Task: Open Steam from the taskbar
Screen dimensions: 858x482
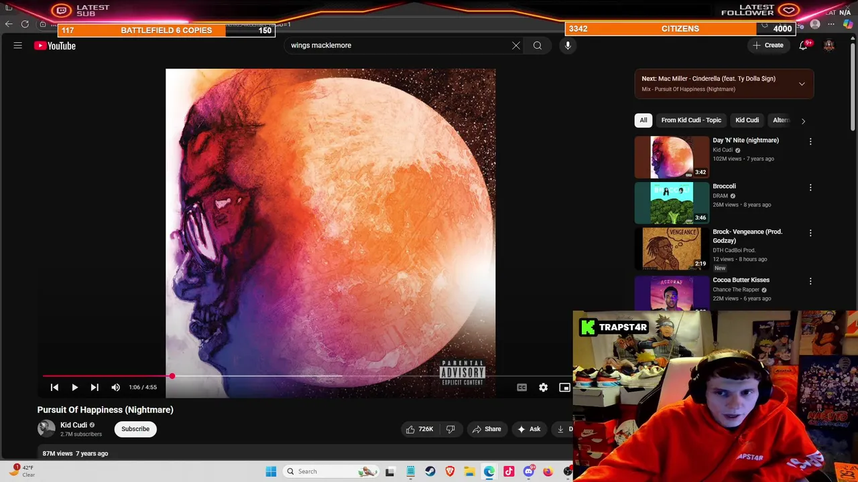Action: click(430, 471)
